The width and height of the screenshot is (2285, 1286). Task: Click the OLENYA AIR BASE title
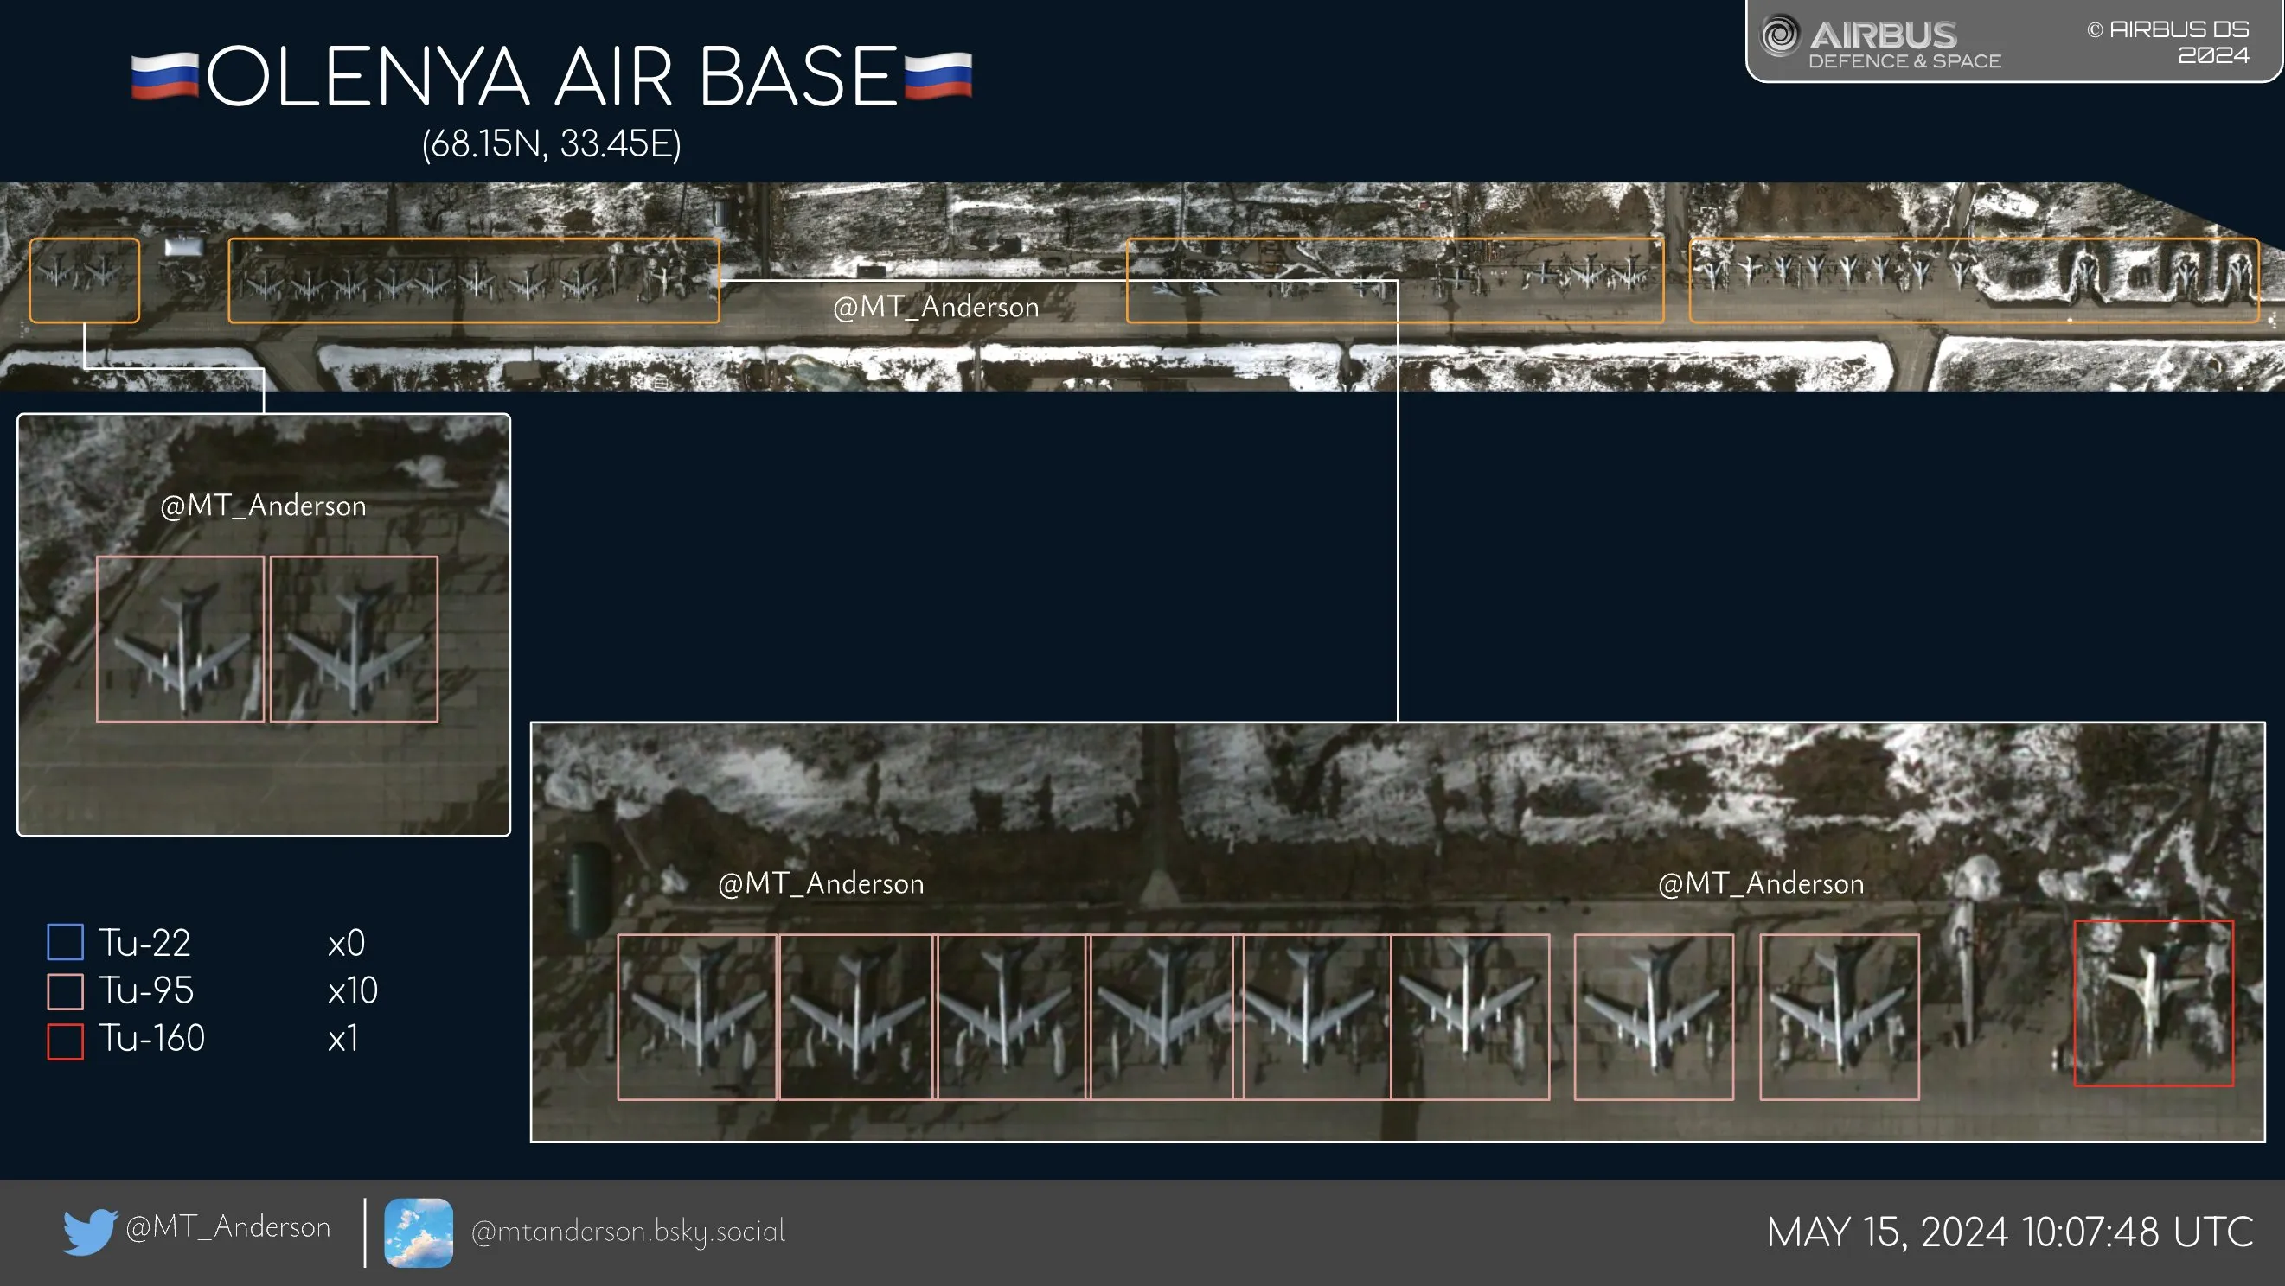[552, 78]
